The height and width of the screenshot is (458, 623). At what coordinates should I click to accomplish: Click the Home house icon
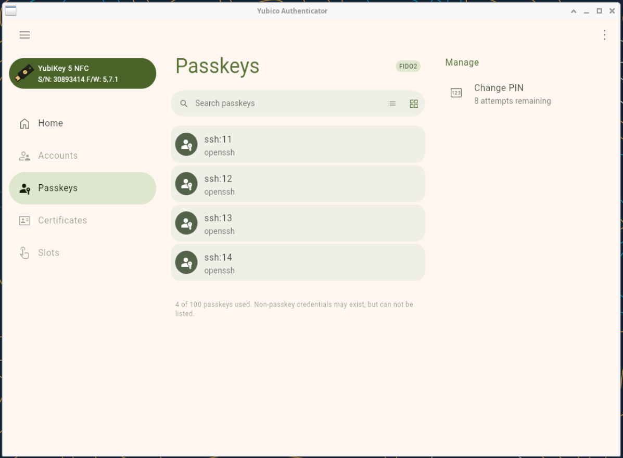(24, 123)
